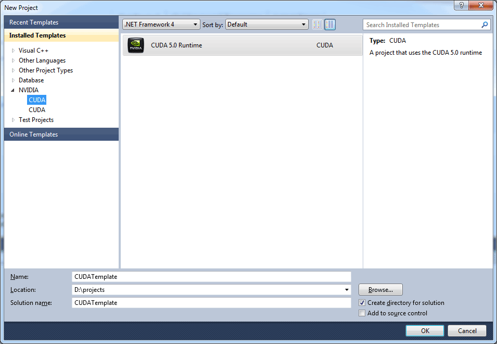The height and width of the screenshot is (344, 497).
Task: Enable Add to source control checkbox
Action: coord(362,313)
